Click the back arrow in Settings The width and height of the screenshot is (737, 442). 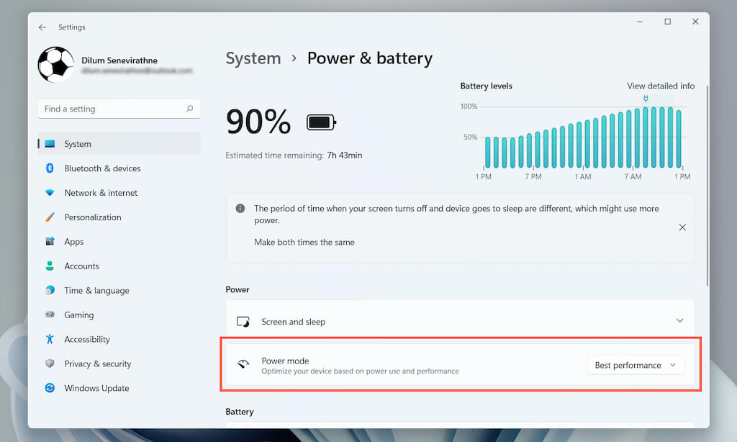point(42,27)
